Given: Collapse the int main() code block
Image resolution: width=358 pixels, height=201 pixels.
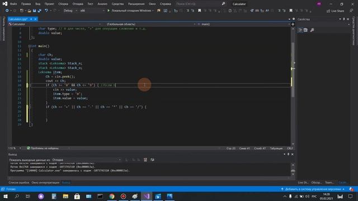Looking at the screenshot, I should (x=30, y=46).
